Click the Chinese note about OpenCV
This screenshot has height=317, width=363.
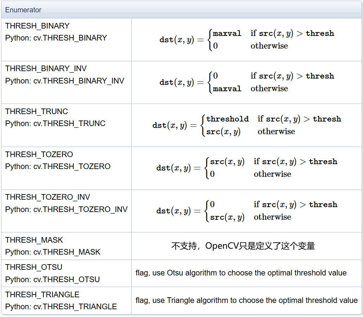[x=243, y=246]
